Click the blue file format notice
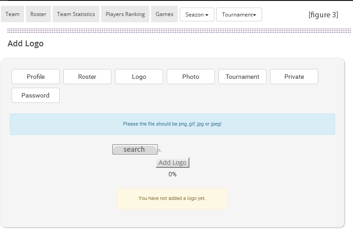The image size is (353, 244). pyautogui.click(x=172, y=124)
